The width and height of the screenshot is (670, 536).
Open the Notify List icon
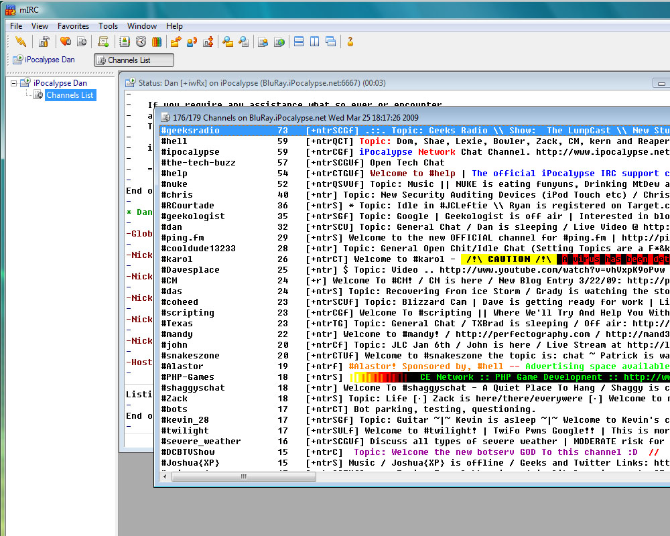click(263, 42)
